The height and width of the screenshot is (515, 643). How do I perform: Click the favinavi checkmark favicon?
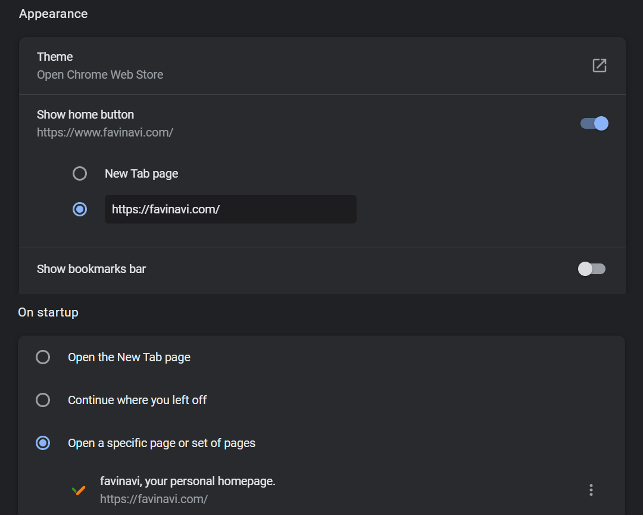point(79,490)
